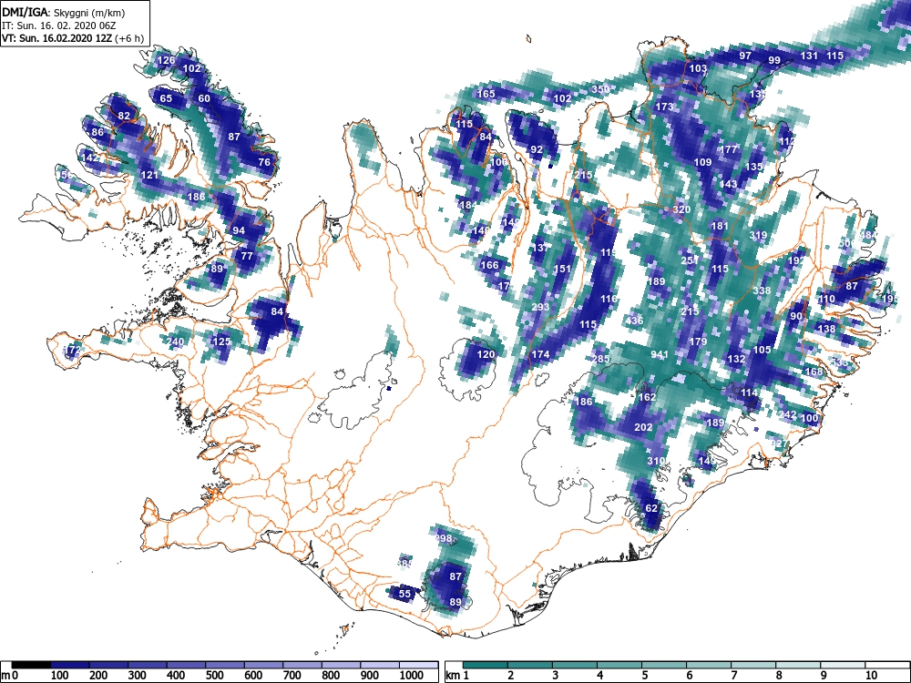Select the visibility value '125'
Image resolution: width=911 pixels, height=683 pixels.
[x=222, y=341]
